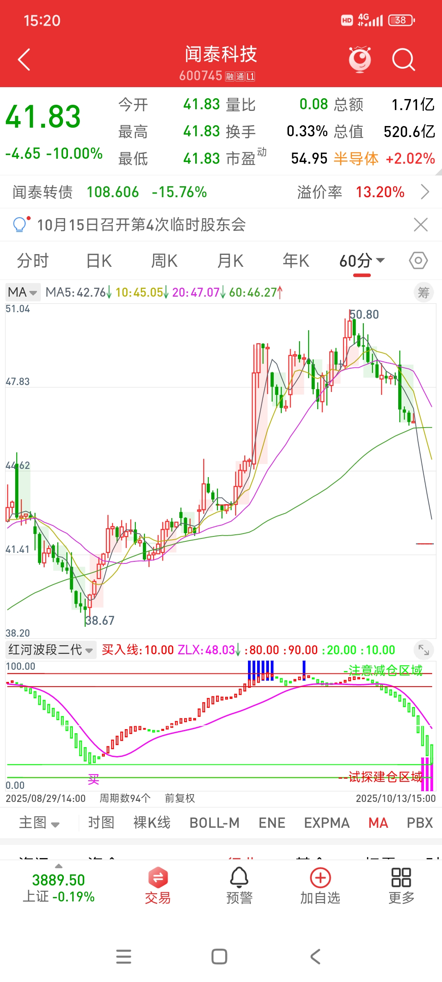Open the 半导体 sector link
This screenshot has width=442, height=982.
356,158
